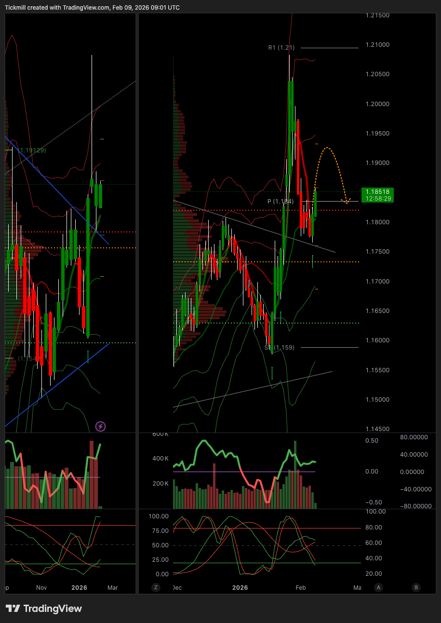Click the Tickmill created with TradingView.com header
The image size is (441, 623).
click(92, 8)
